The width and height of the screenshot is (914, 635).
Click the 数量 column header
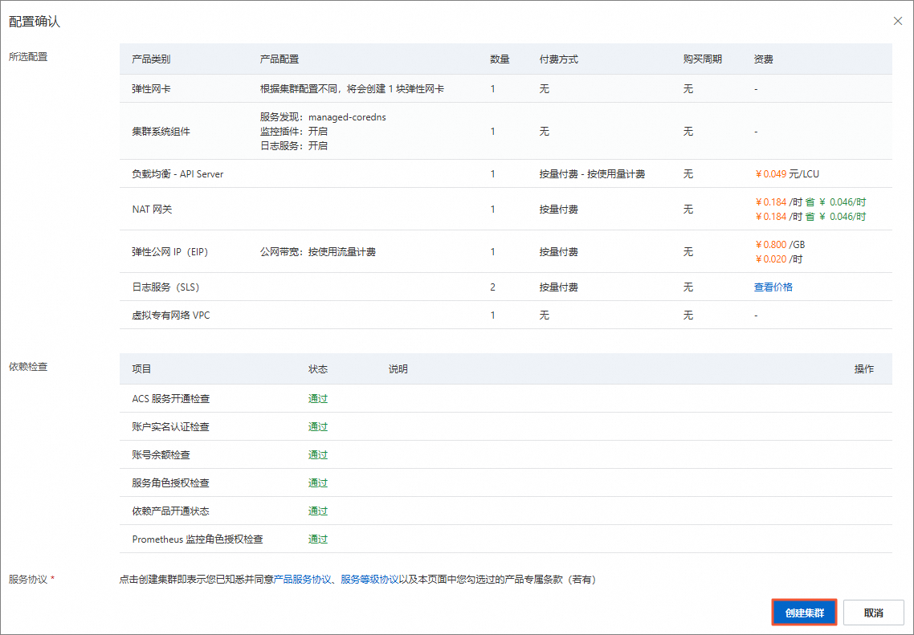pos(500,59)
